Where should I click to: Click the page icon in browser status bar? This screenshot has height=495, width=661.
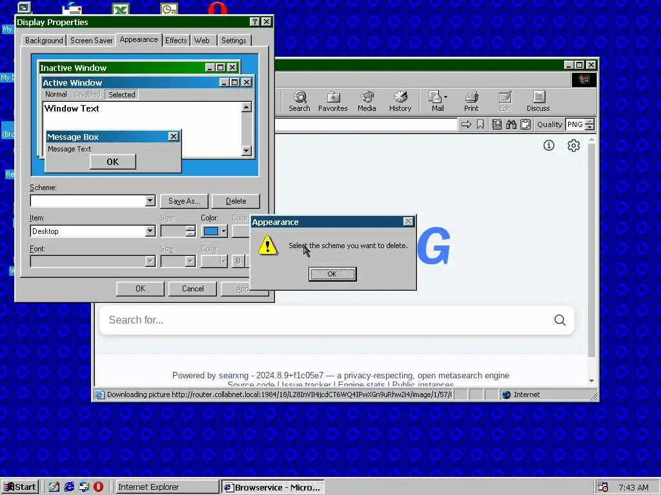coord(99,394)
